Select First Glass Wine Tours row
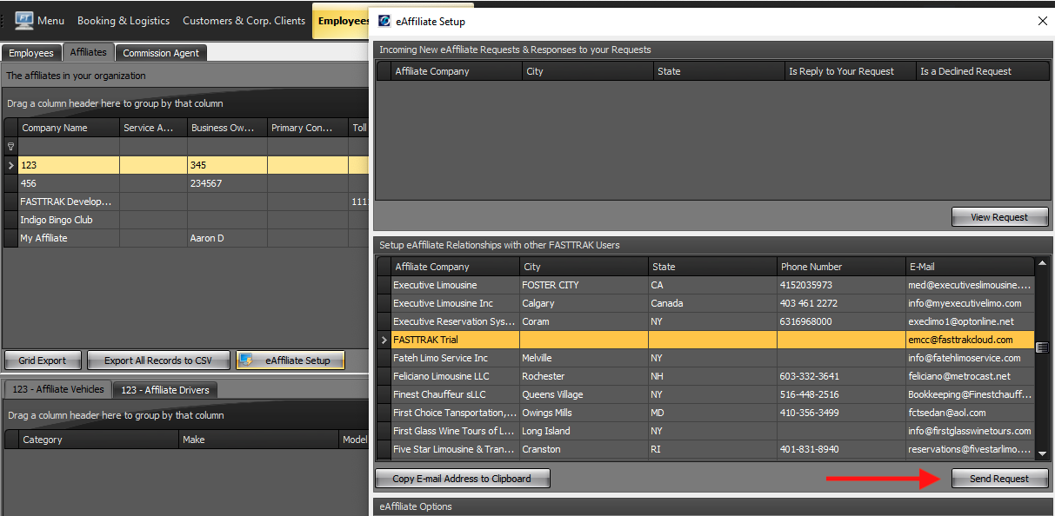1055x516 pixels. click(705, 431)
